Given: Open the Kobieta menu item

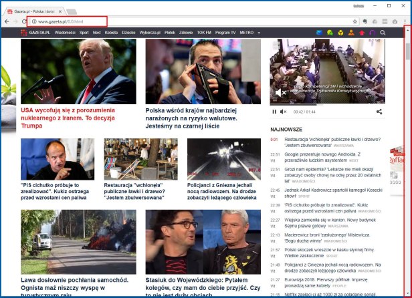Looking at the screenshot, I should coord(111,33).
